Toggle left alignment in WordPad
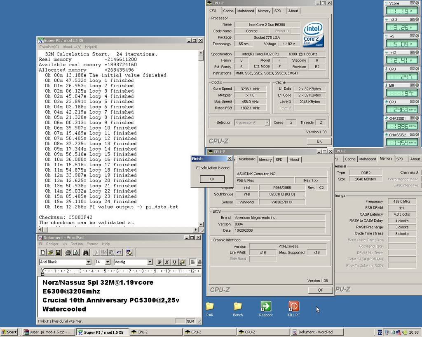Viewport: 422px width, 337px height. click(192, 262)
